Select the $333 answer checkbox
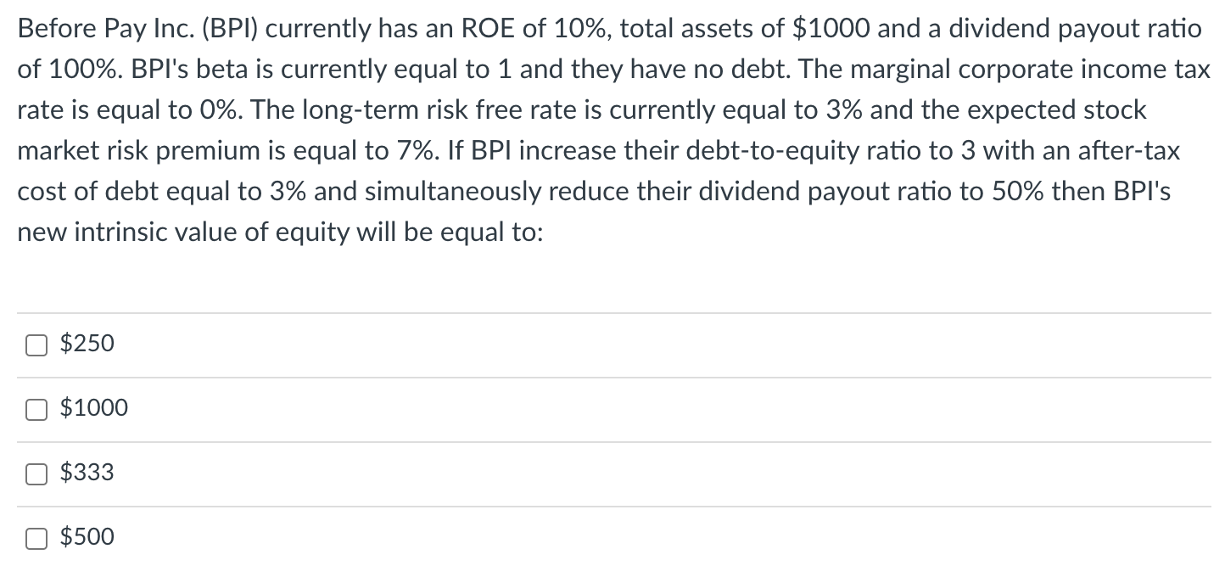Screen dimensions: 1225x577 (x=36, y=473)
